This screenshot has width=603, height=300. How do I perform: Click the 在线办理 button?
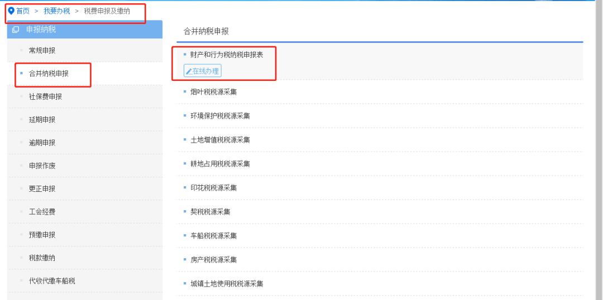point(203,71)
